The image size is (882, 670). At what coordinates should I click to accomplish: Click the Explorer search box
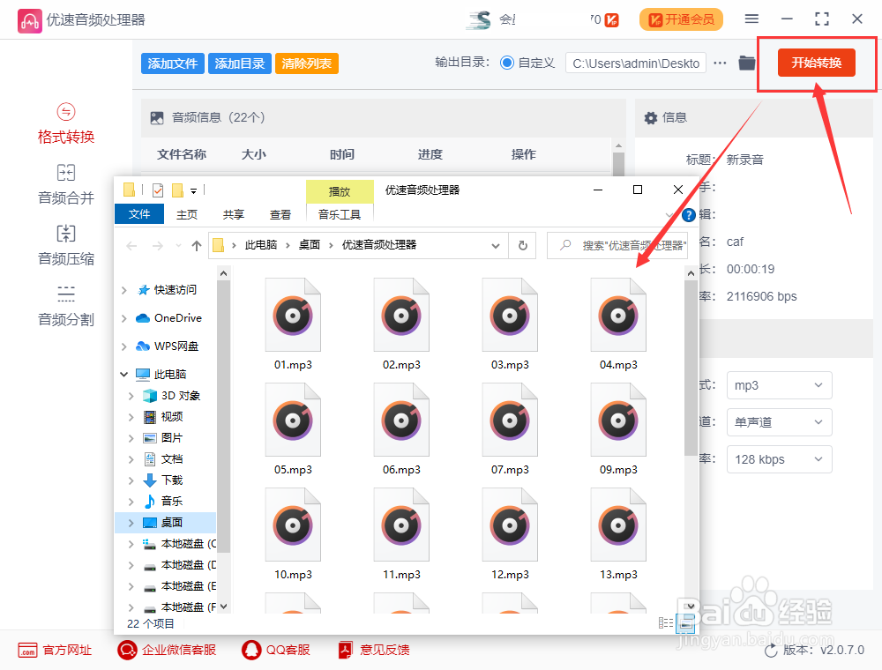pyautogui.click(x=617, y=246)
